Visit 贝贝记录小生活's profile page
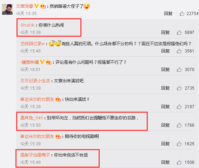The image size is (199, 168). tap(35, 81)
